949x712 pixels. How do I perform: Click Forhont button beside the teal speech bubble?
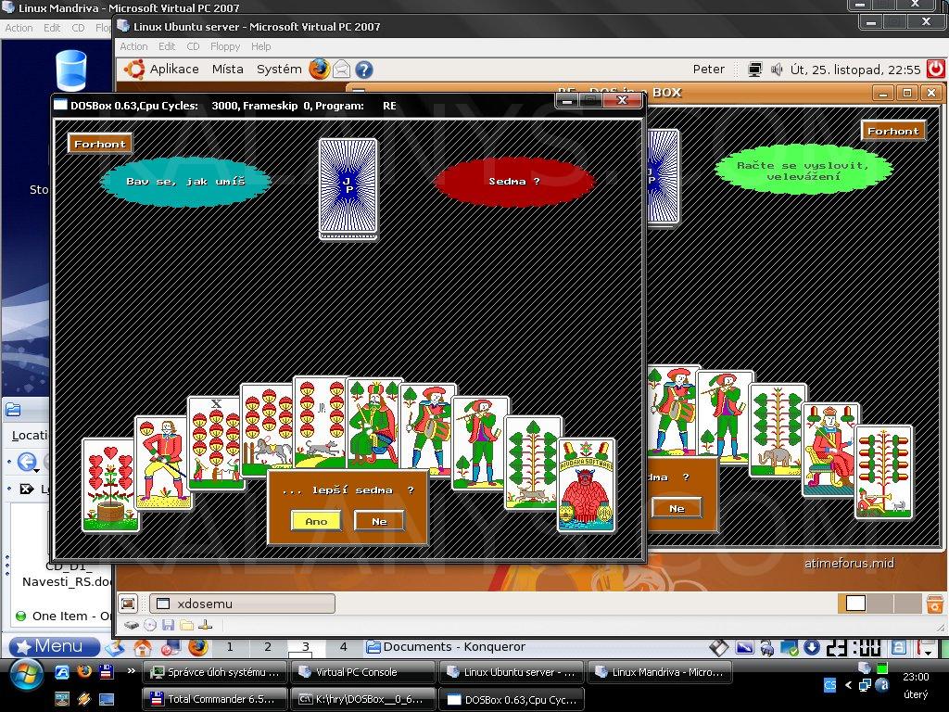pos(99,144)
